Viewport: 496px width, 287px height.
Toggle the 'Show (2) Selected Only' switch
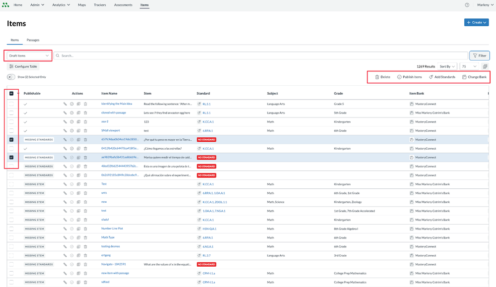(x=11, y=77)
